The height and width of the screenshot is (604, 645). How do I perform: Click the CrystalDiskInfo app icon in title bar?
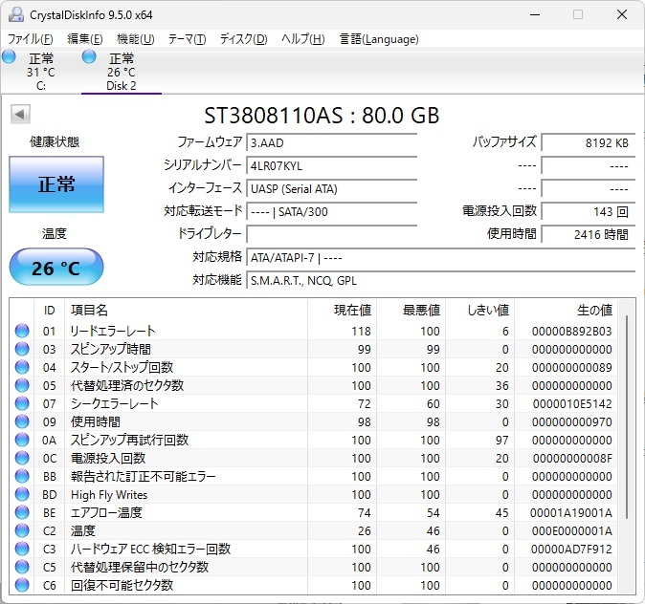(x=16, y=14)
